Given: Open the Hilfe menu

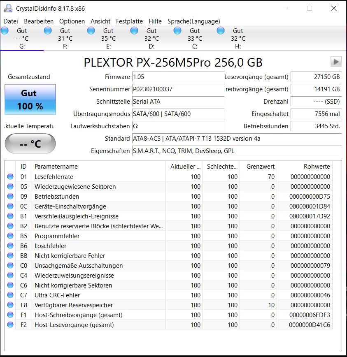Looking at the screenshot, I should click(155, 21).
